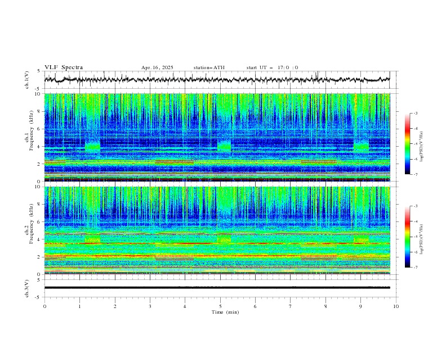Click the "-4" tick on lower color bar
The width and height of the screenshot is (446, 344).
[415, 221]
